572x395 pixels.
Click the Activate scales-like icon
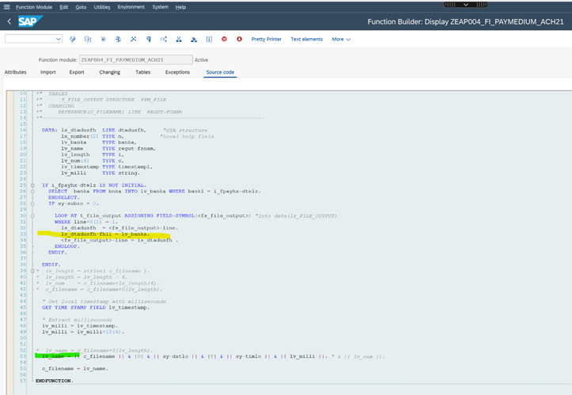[118, 39]
